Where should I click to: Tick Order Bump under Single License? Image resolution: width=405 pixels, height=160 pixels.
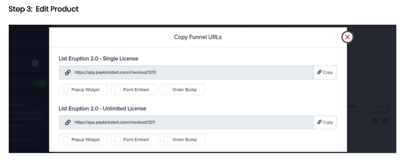tap(167, 90)
